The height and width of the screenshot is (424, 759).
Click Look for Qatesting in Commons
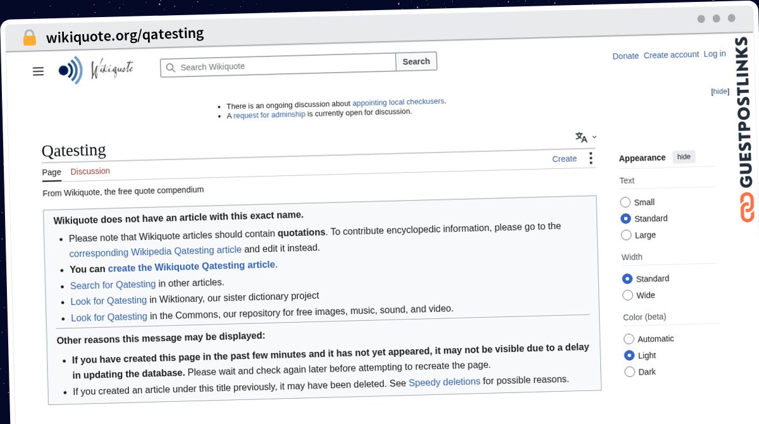click(x=109, y=317)
